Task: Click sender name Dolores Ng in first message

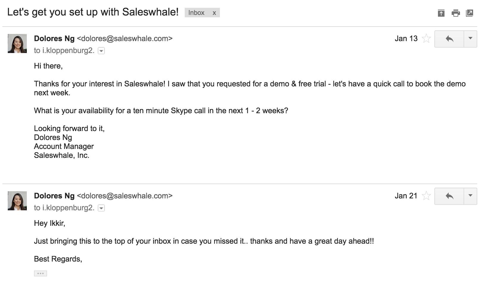Action: point(54,39)
